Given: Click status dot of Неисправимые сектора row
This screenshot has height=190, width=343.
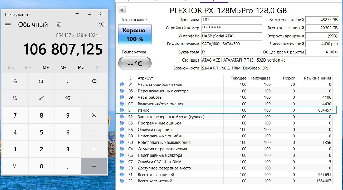Looking at the screenshot, I should click(122, 155).
